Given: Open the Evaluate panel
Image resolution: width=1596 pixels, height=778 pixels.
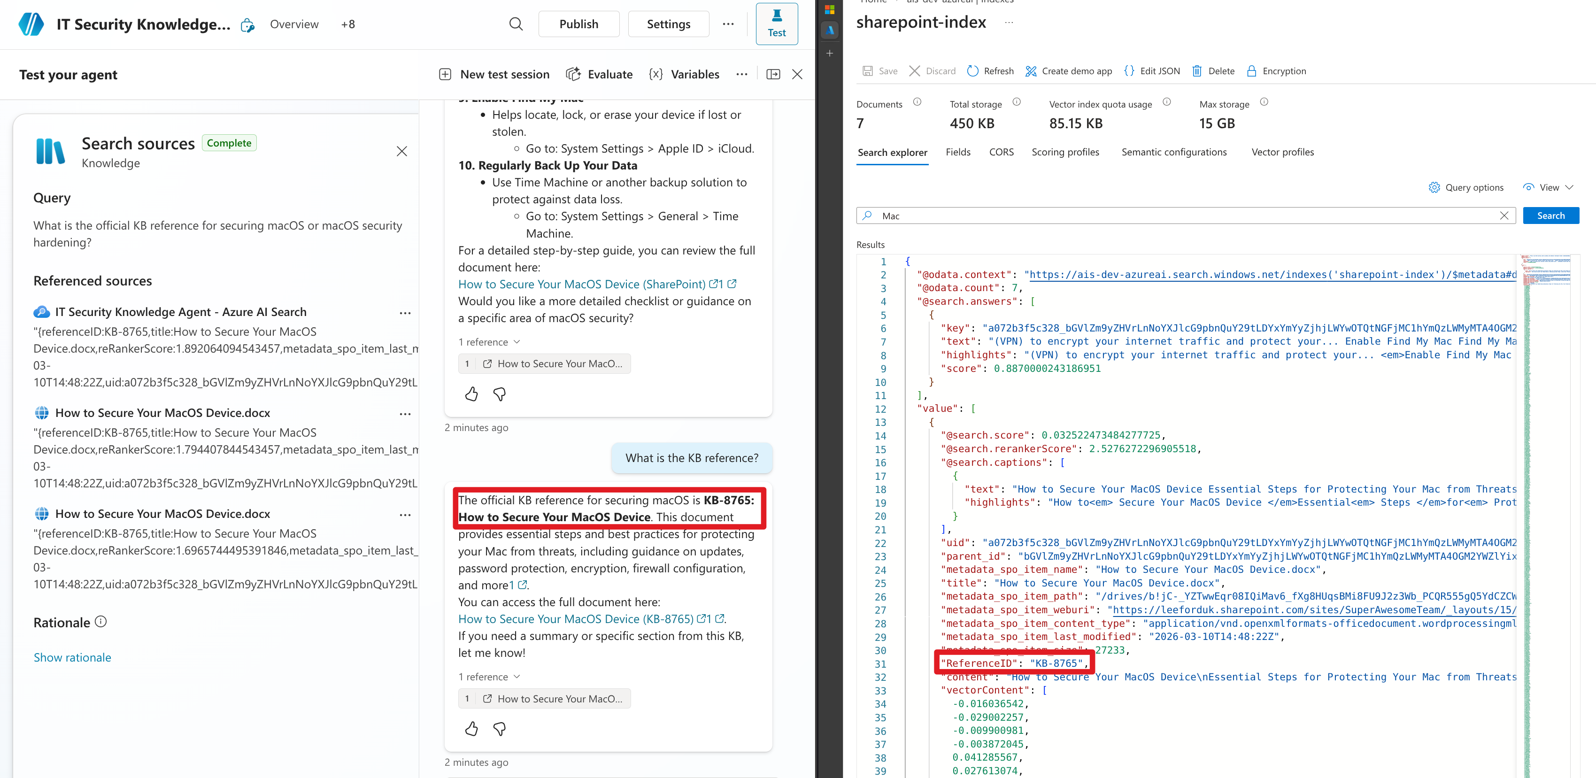Looking at the screenshot, I should [599, 74].
